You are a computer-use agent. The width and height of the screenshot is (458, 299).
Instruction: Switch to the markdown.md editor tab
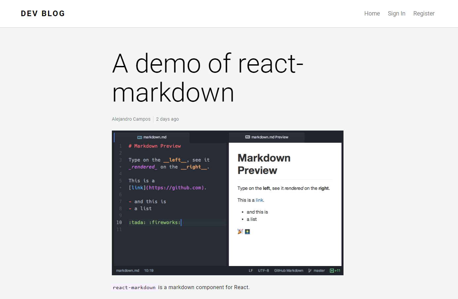(x=154, y=137)
